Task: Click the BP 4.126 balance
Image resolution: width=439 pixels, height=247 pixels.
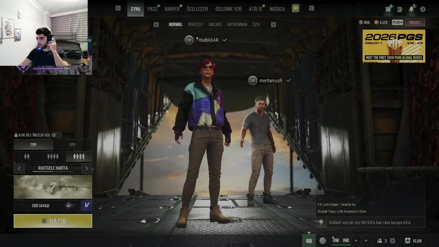Action: [x=381, y=22]
